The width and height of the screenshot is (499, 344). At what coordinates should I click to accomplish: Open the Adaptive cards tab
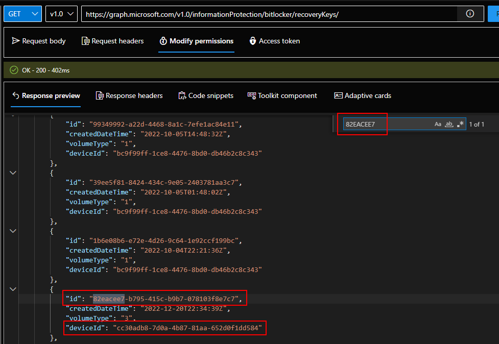pos(363,95)
